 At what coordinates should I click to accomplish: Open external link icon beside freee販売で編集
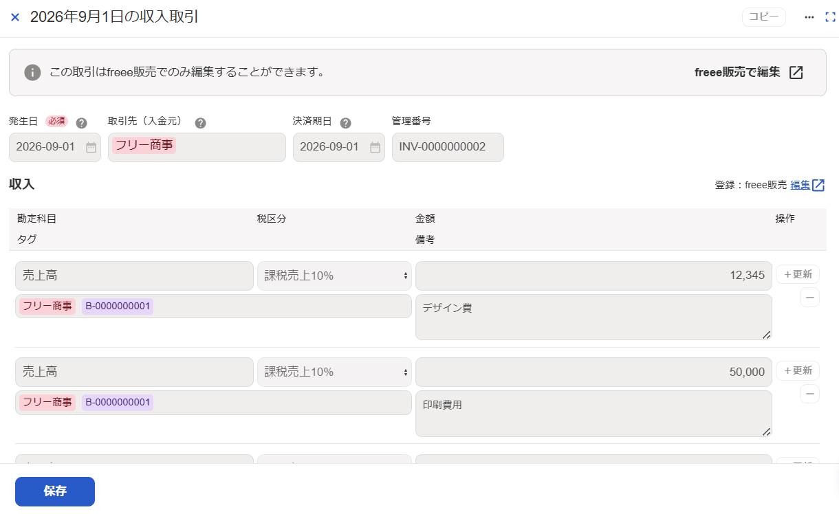796,72
